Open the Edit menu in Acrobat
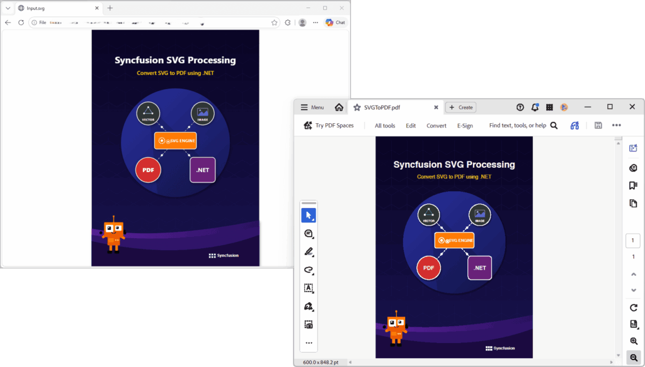The width and height of the screenshot is (645, 367). click(411, 126)
